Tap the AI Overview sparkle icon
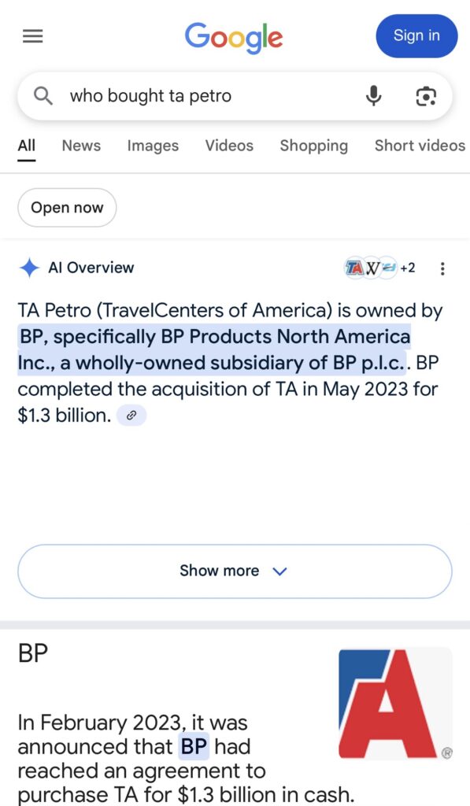 click(x=29, y=268)
